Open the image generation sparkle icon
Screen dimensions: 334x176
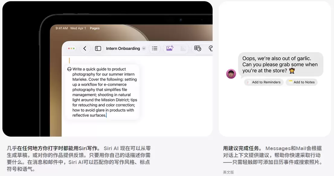[170, 48]
